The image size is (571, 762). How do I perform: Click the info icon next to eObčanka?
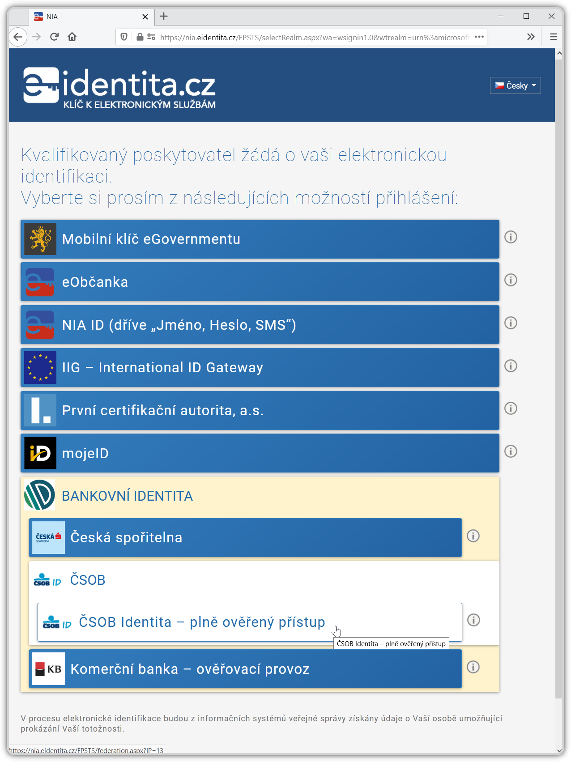pyautogui.click(x=511, y=280)
